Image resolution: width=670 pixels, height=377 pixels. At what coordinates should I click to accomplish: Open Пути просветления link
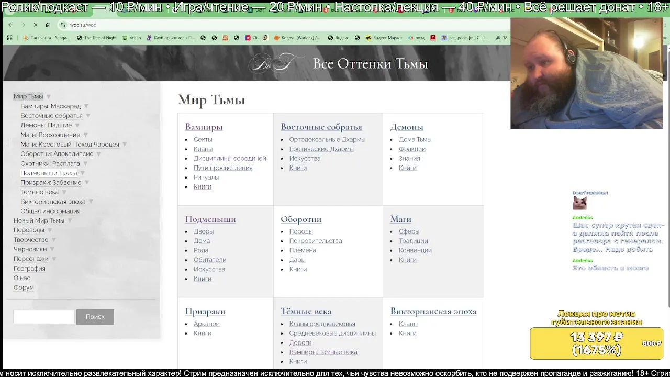point(223,168)
